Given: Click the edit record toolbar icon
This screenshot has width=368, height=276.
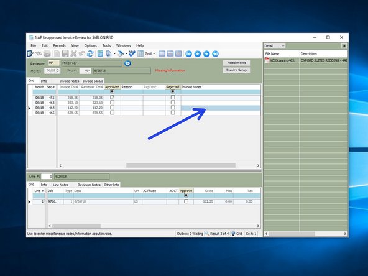Looking at the screenshot, I should (x=30, y=53).
